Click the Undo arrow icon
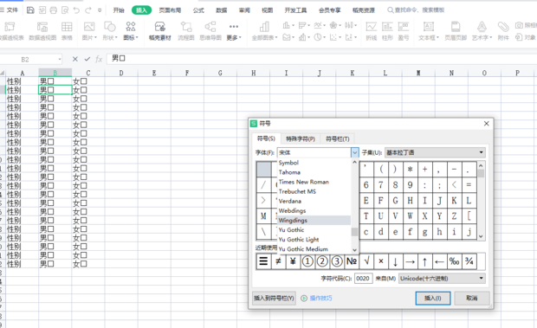537x328 pixels. 76,10
